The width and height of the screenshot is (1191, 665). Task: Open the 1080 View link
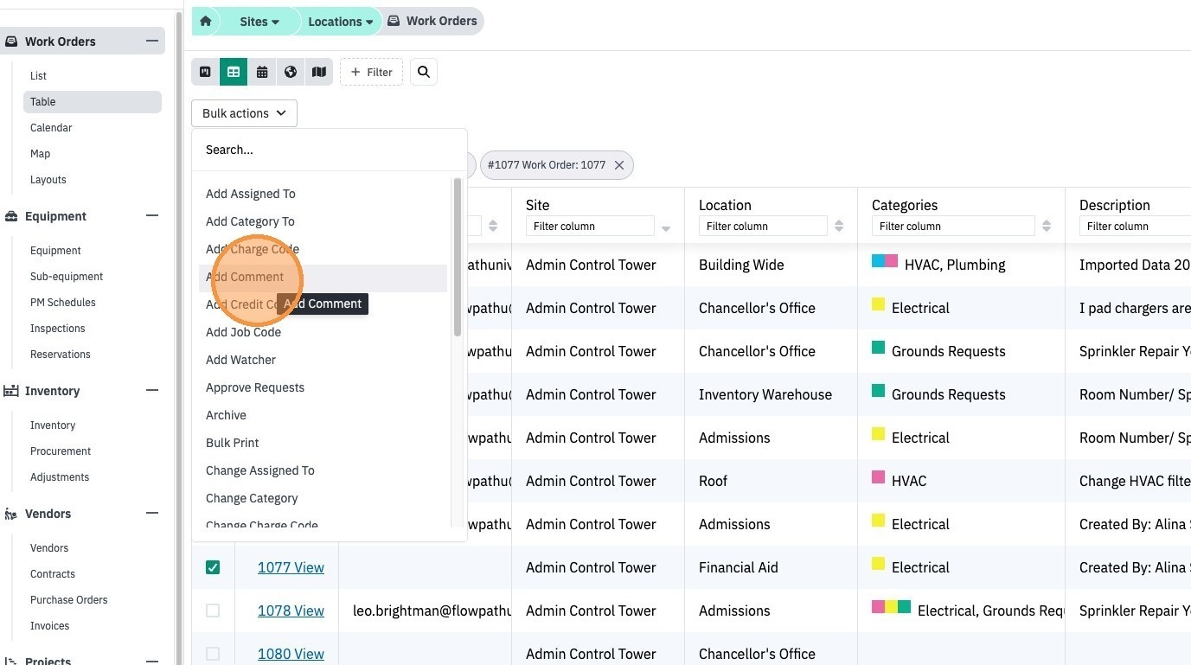[x=291, y=654]
